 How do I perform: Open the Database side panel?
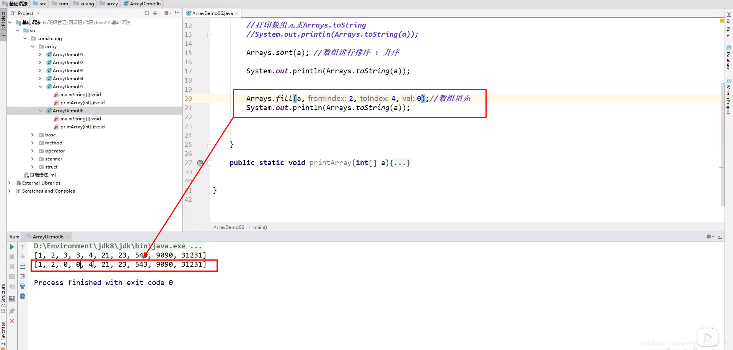(728, 58)
